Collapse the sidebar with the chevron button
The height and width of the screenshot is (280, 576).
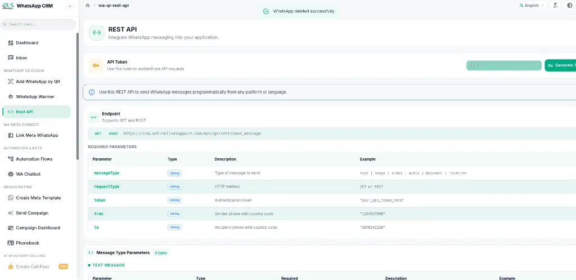tap(70, 6)
